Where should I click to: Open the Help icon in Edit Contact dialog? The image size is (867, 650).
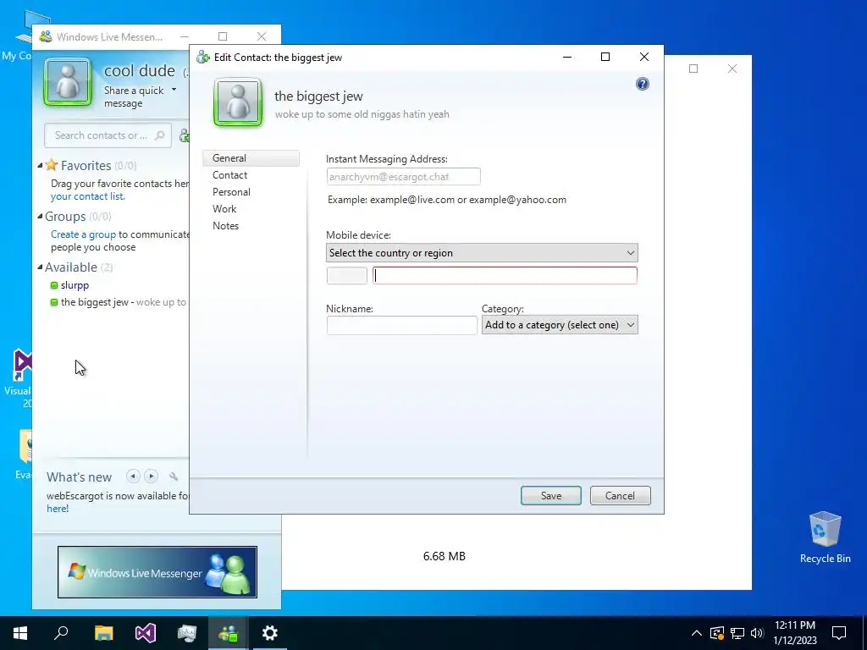coord(642,84)
